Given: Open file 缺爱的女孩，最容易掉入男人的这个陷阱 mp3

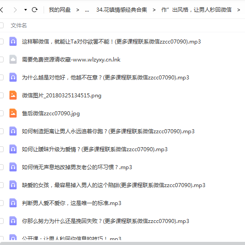Looking at the screenshot, I should click(113, 185).
